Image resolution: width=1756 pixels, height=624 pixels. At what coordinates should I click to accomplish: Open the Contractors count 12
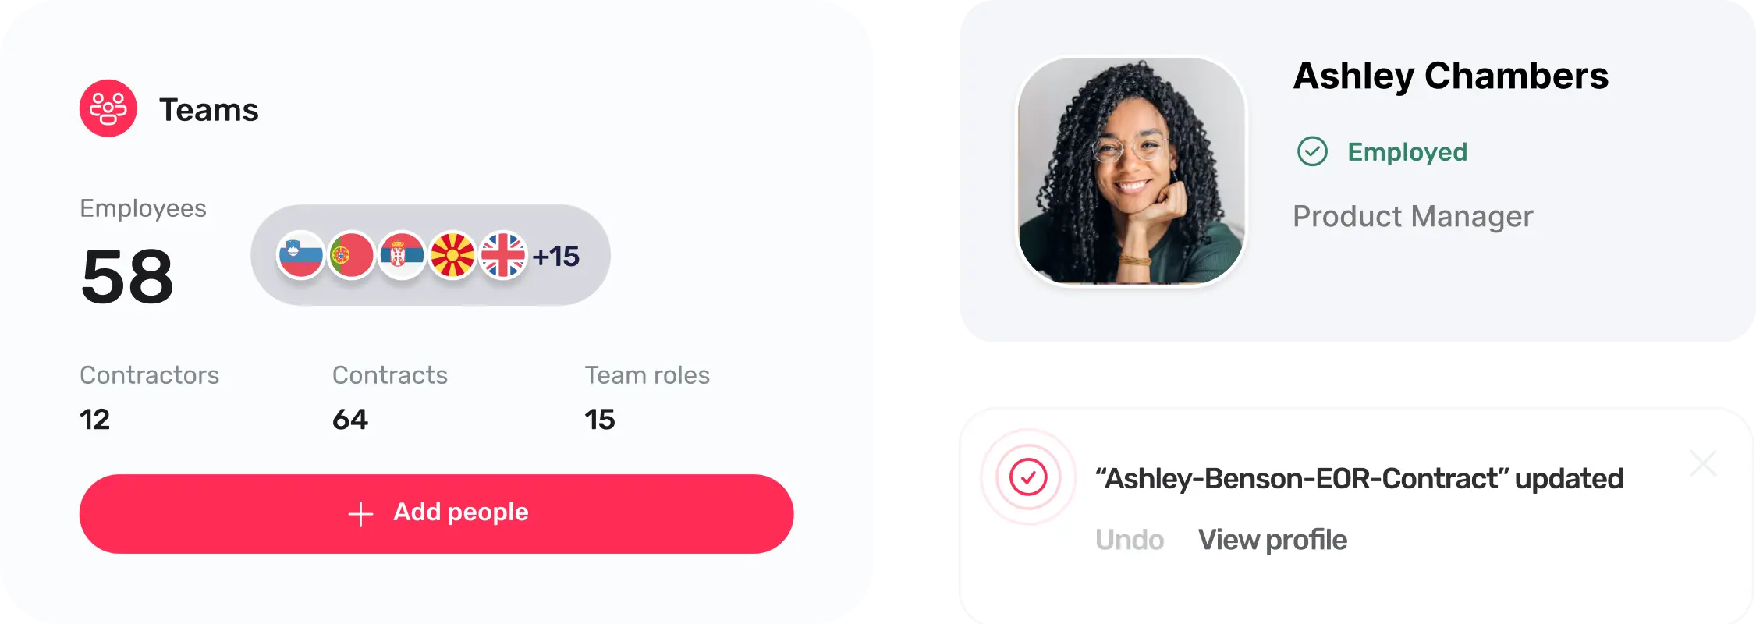94,420
